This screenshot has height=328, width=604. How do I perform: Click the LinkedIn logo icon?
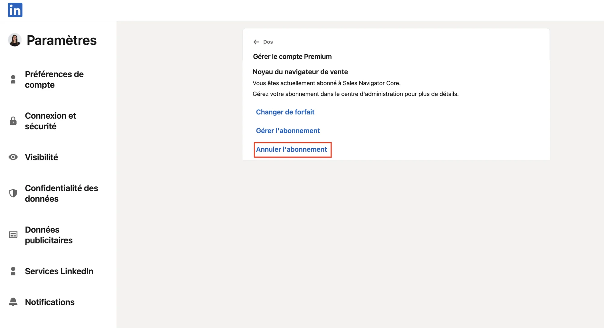15,10
